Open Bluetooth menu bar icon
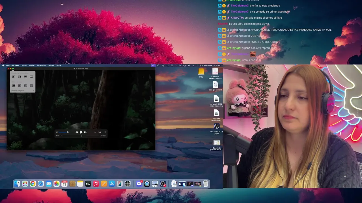Viewport: 362px width, 203px height. (x=176, y=65)
